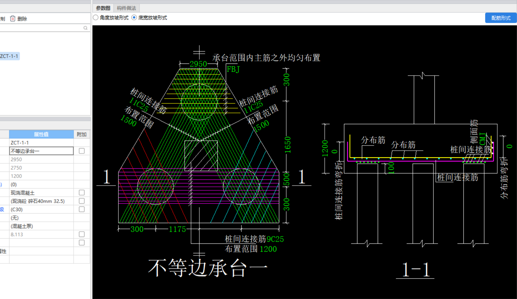
Task: Click the 附加 column header
Action: click(x=82, y=134)
